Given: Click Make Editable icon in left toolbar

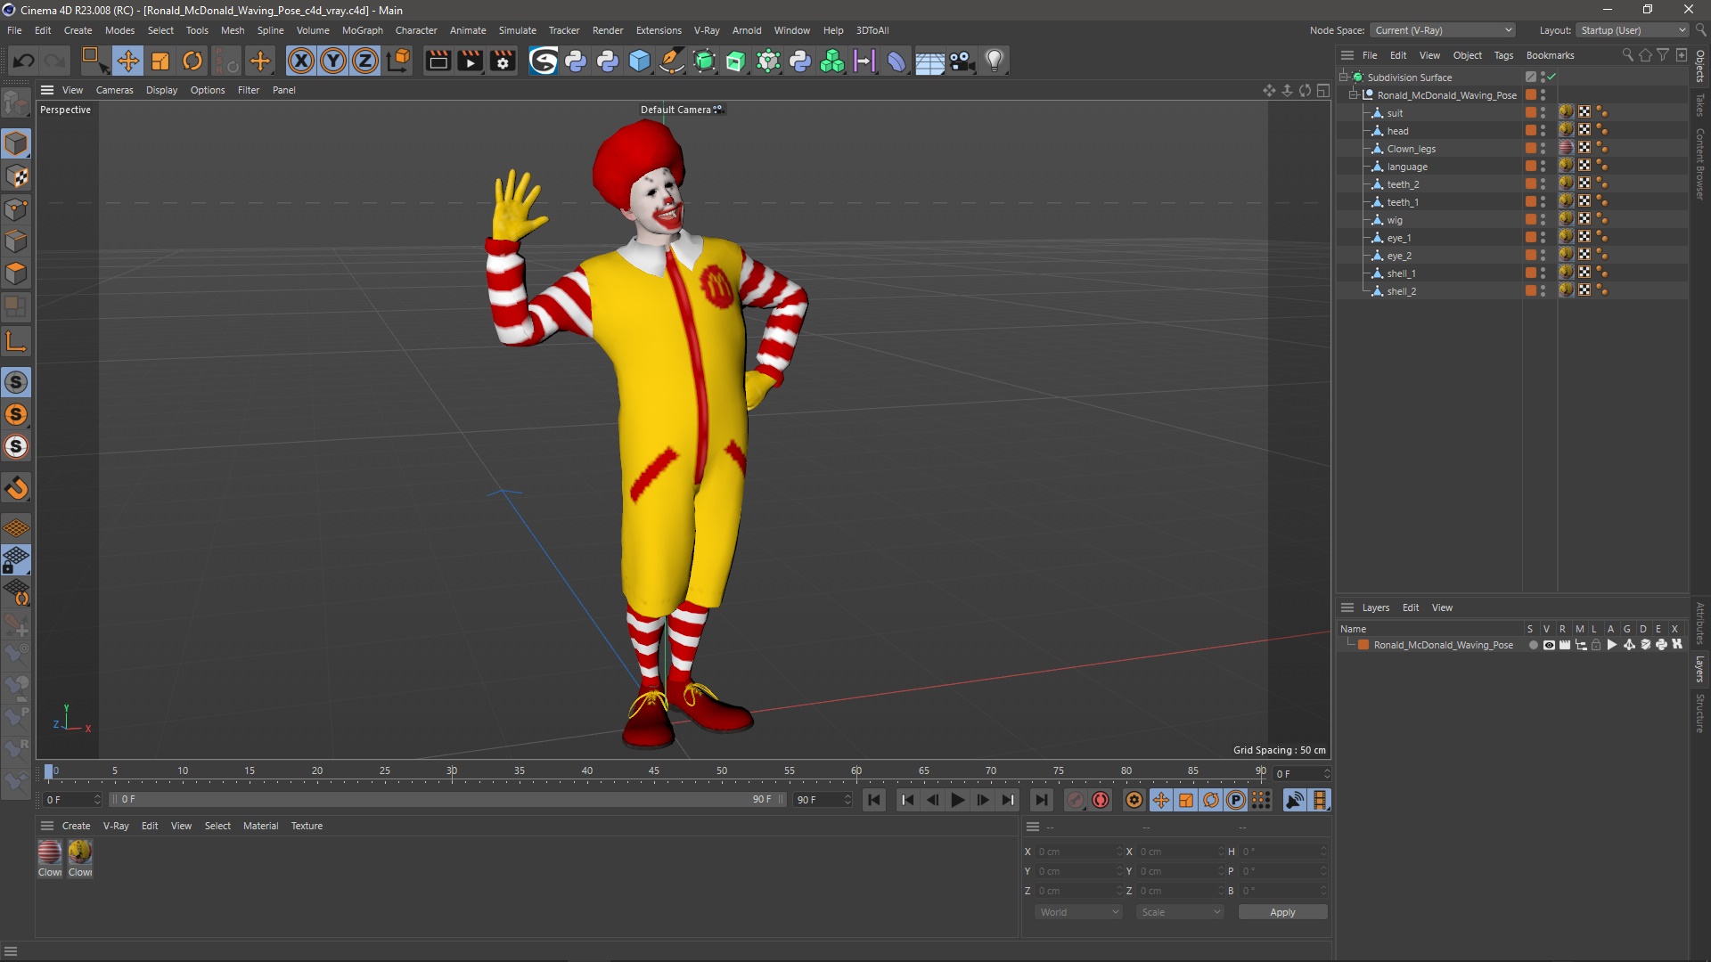Looking at the screenshot, I should pos(16,104).
